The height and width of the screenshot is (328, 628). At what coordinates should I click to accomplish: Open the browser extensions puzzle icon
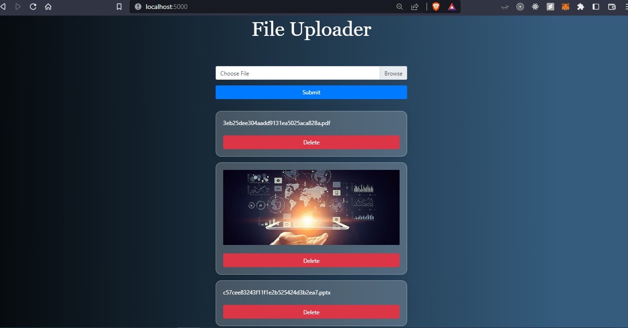(x=581, y=7)
